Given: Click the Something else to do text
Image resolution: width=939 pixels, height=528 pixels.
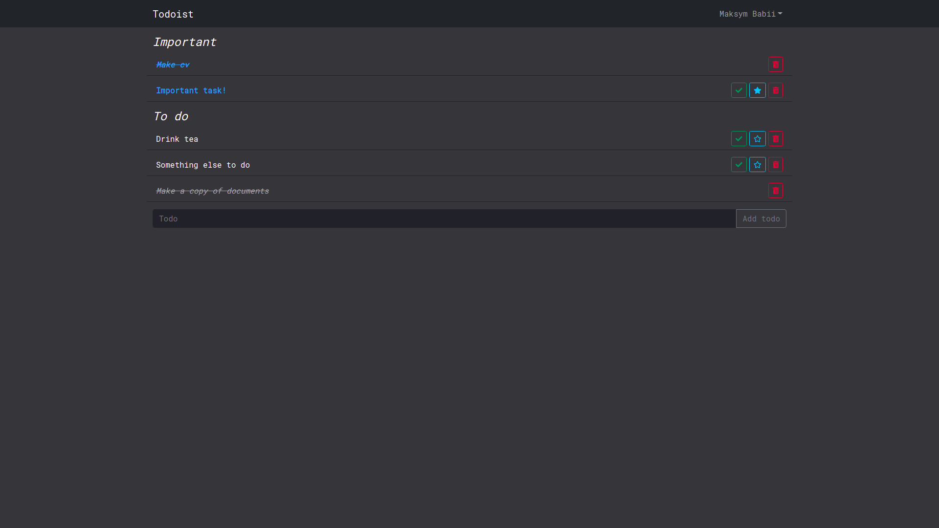Looking at the screenshot, I should 202,165.
